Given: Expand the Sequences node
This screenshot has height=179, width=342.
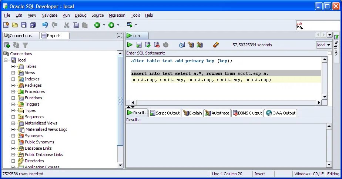Looking at the screenshot, I should pos(13,117).
